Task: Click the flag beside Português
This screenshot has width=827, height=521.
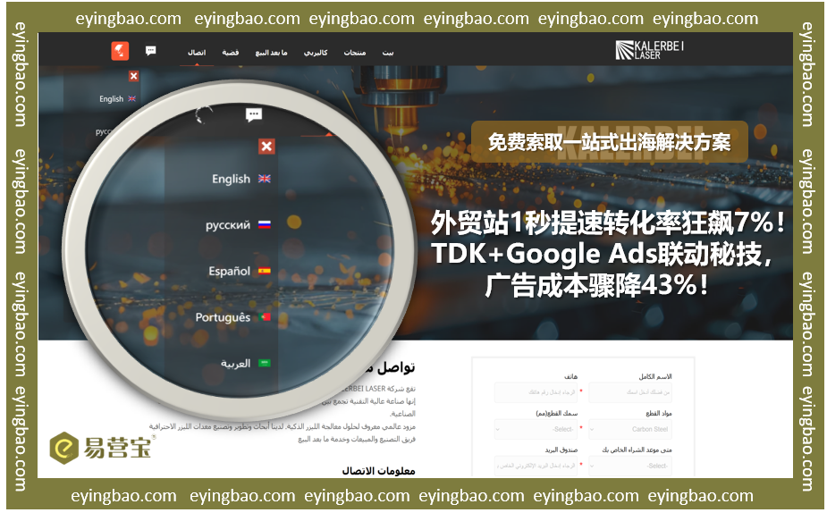Action: (264, 315)
